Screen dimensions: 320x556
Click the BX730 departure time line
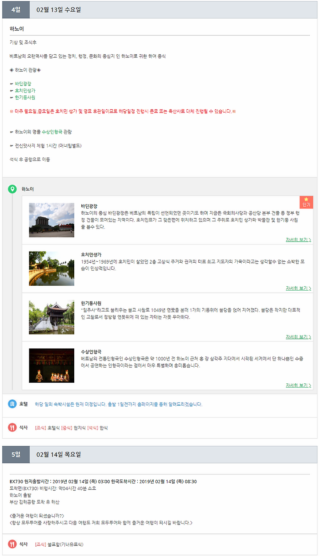click(x=103, y=481)
